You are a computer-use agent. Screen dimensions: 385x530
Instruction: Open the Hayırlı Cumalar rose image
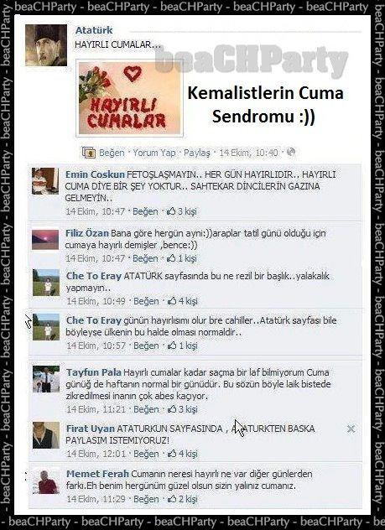pyautogui.click(x=130, y=98)
